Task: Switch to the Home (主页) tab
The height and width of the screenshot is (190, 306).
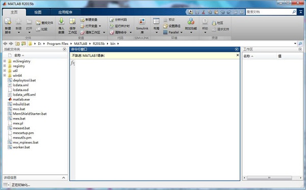Action: point(14,12)
